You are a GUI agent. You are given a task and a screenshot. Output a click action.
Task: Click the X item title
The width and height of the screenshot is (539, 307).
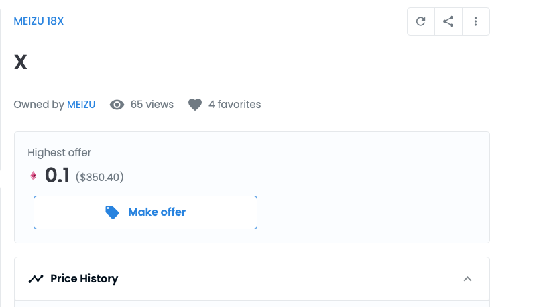point(21,62)
